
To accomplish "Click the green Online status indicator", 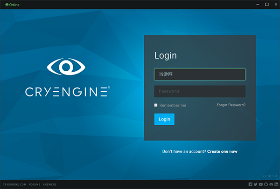I will (x=12, y=5).
